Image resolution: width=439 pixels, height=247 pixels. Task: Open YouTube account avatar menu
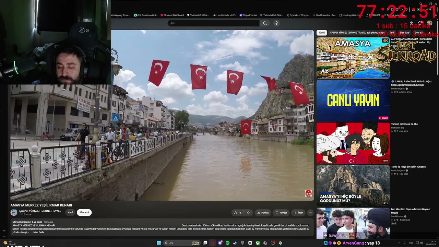[x=429, y=23]
